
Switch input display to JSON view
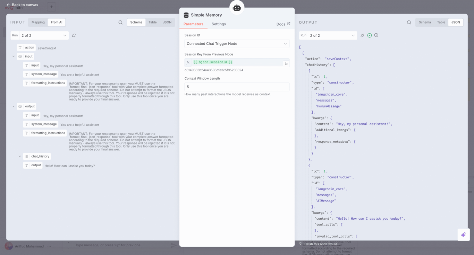[x=167, y=23]
